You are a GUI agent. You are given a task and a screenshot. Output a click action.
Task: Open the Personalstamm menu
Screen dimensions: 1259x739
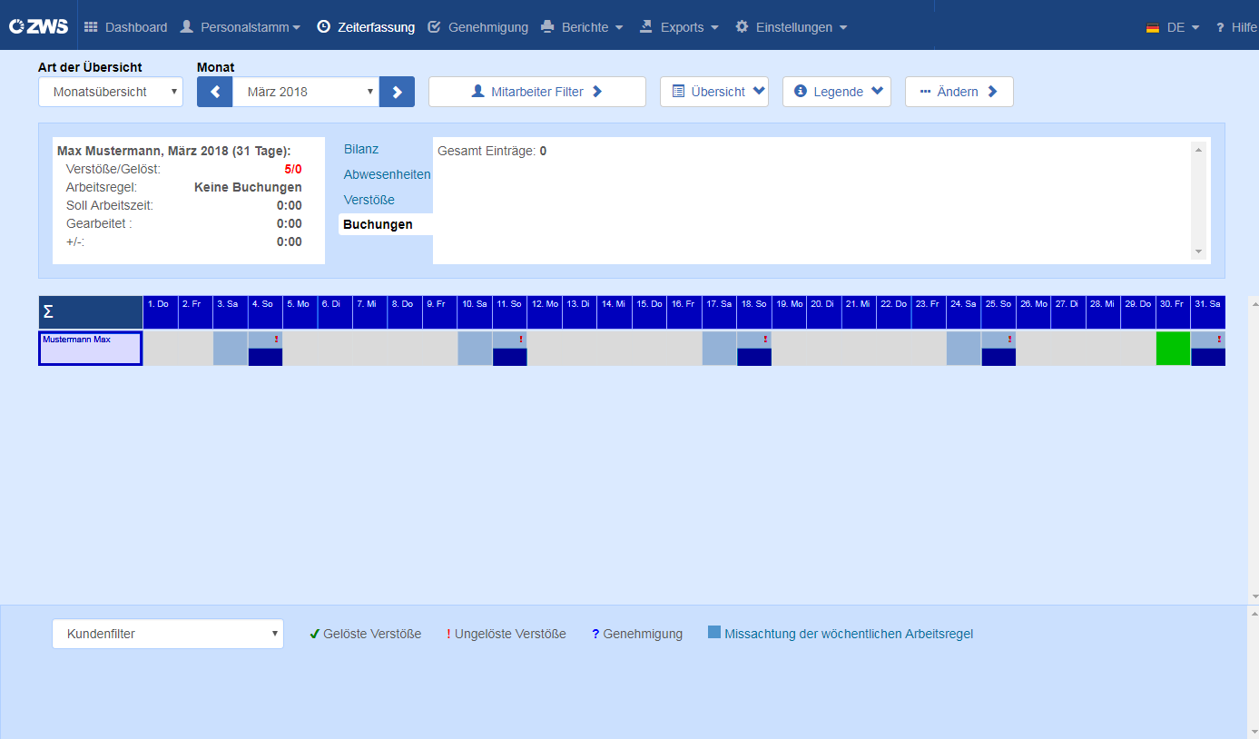click(241, 27)
